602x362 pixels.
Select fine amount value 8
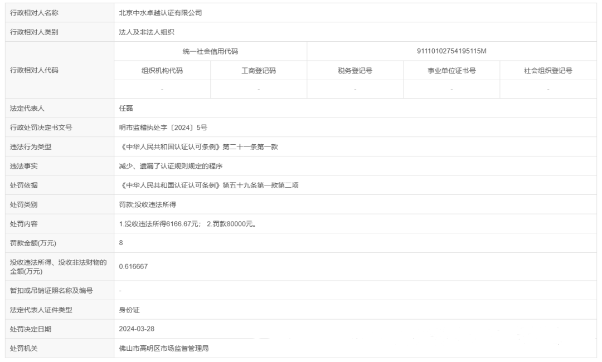[121, 243]
